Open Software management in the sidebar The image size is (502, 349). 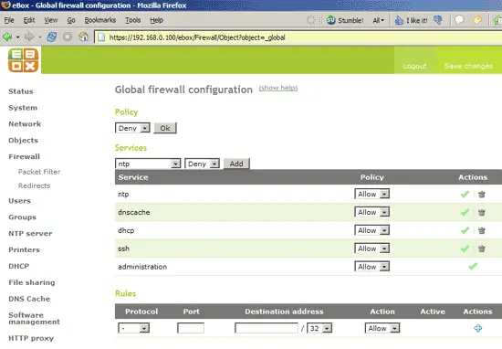tap(34, 318)
